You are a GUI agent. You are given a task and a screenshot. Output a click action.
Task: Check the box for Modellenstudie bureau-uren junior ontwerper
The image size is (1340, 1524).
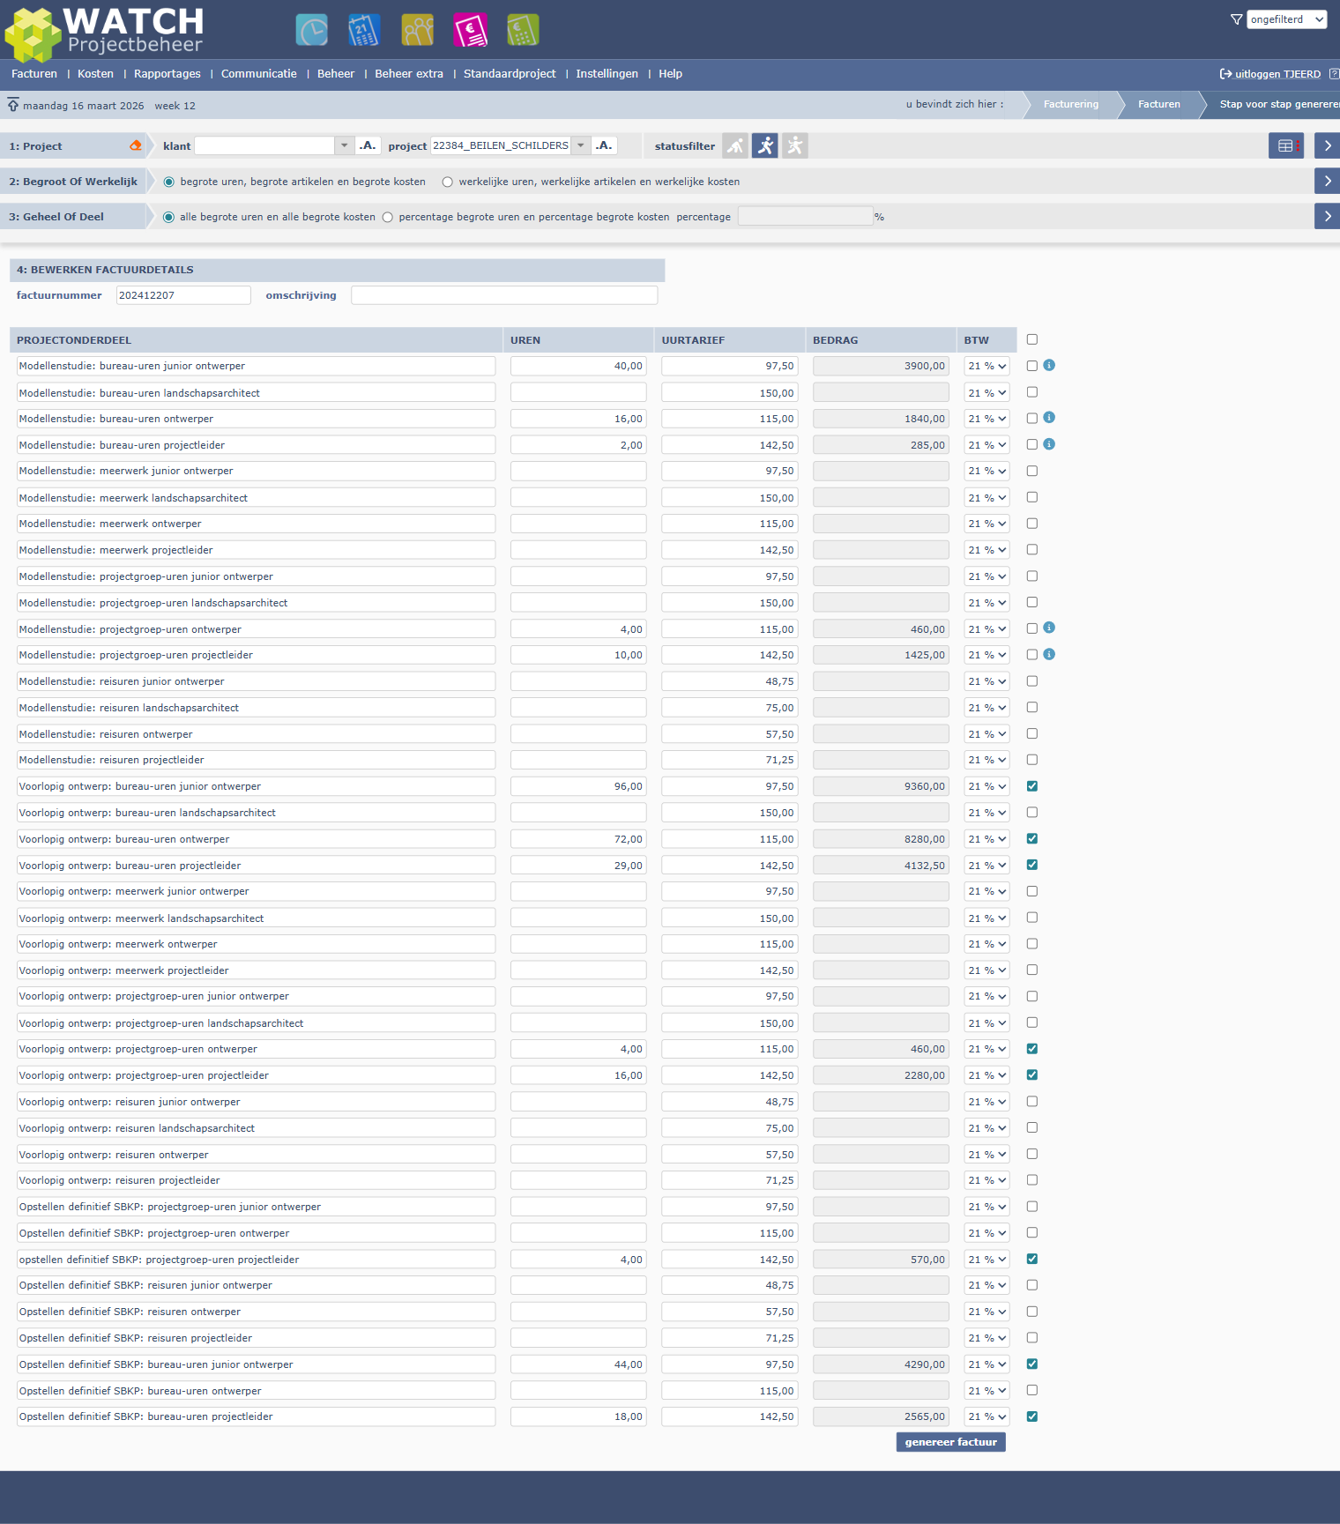(1031, 366)
